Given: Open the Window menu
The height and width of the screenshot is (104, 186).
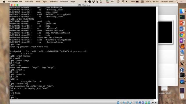Looking at the screenshot, I should click(64, 2).
